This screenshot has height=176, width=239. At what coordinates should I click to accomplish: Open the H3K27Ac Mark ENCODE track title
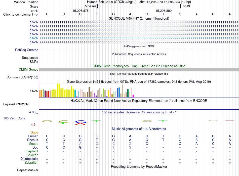(139, 101)
